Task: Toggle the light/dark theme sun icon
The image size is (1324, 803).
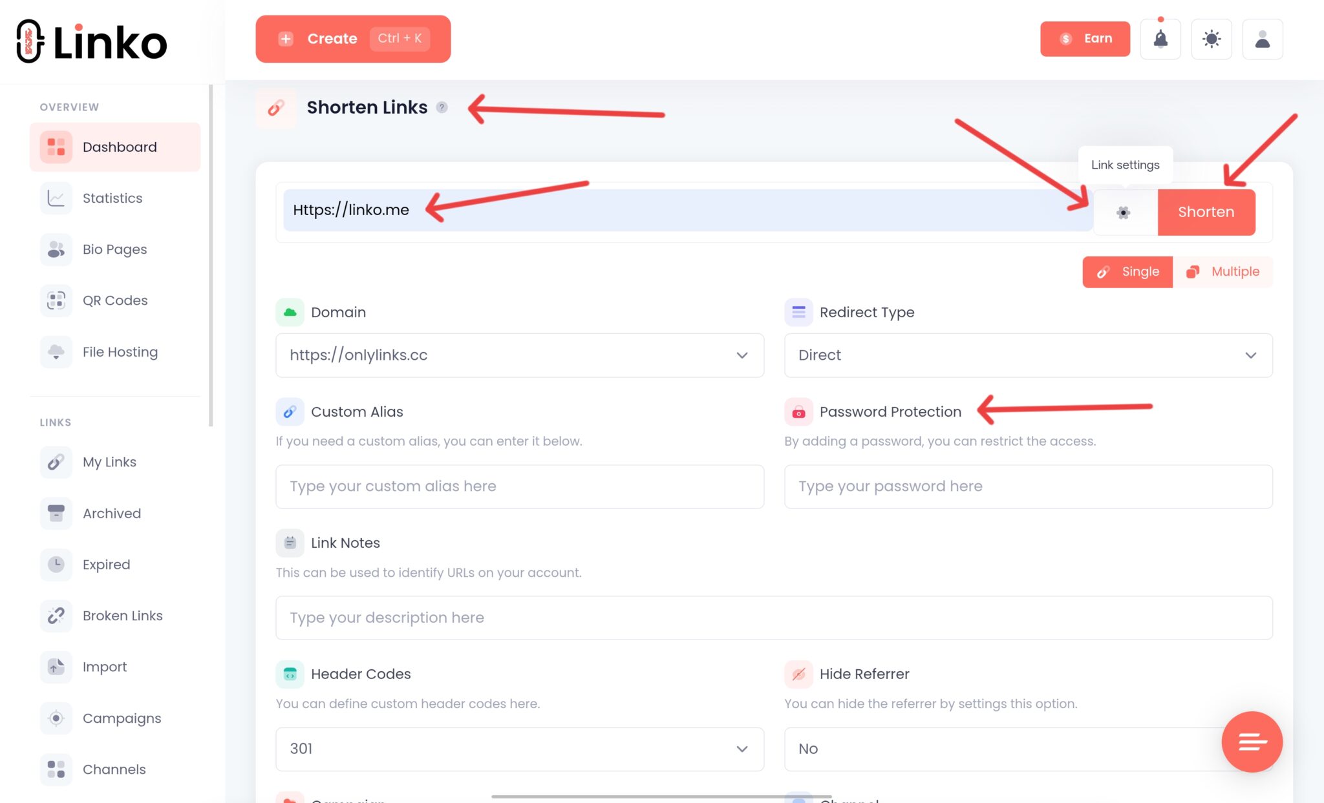Action: [1212, 39]
